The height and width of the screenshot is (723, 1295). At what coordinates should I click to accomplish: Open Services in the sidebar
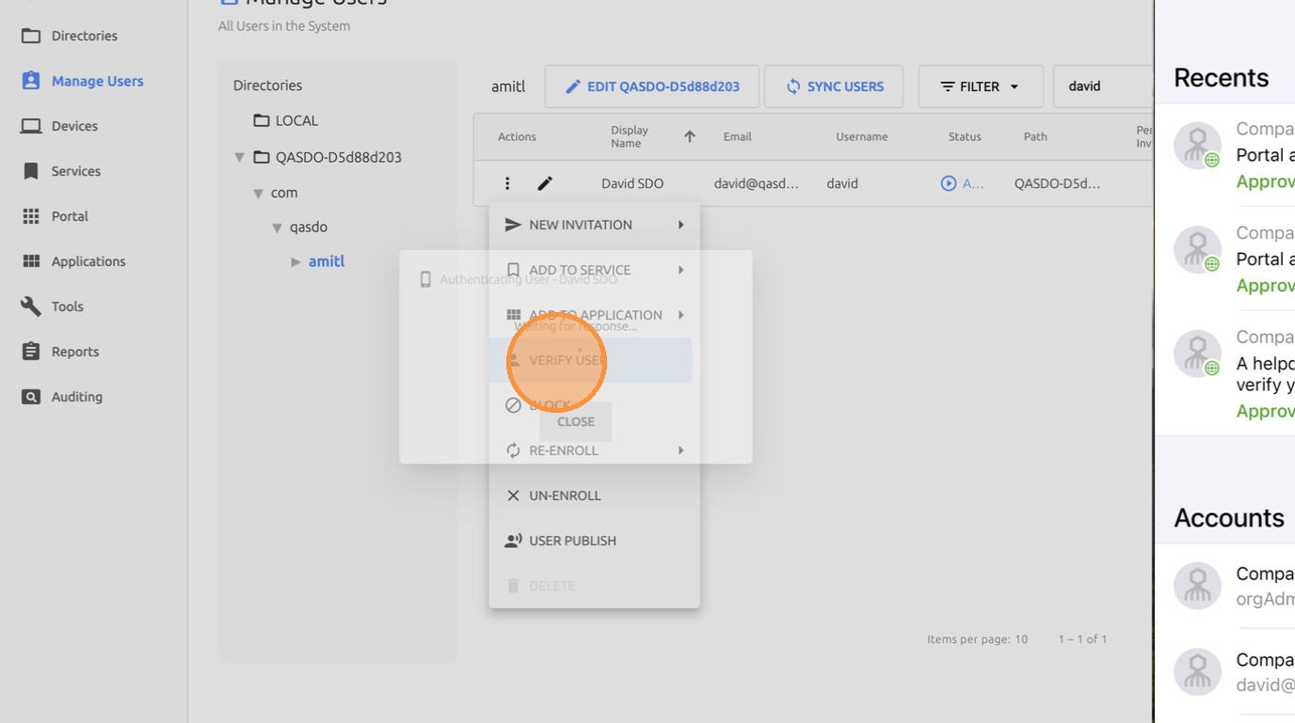[x=61, y=171]
